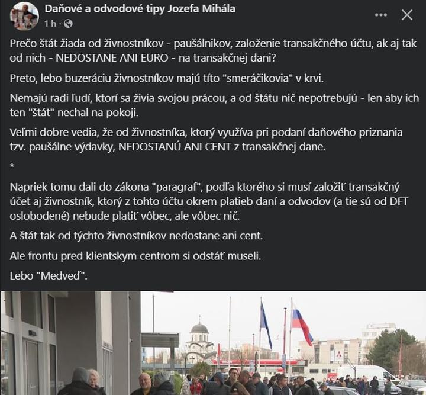Click the globe public-audience icon
The height and width of the screenshot is (395, 426).
click(68, 24)
